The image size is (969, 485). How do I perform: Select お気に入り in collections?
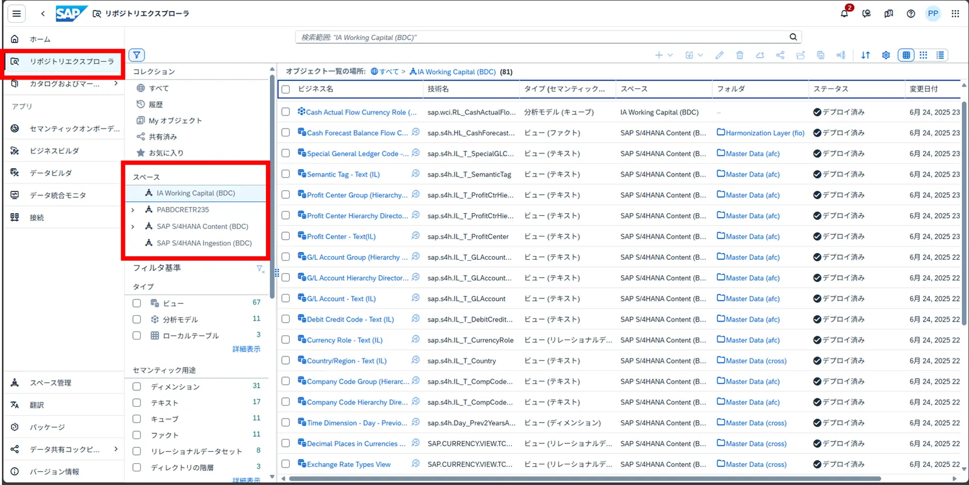tap(166, 153)
